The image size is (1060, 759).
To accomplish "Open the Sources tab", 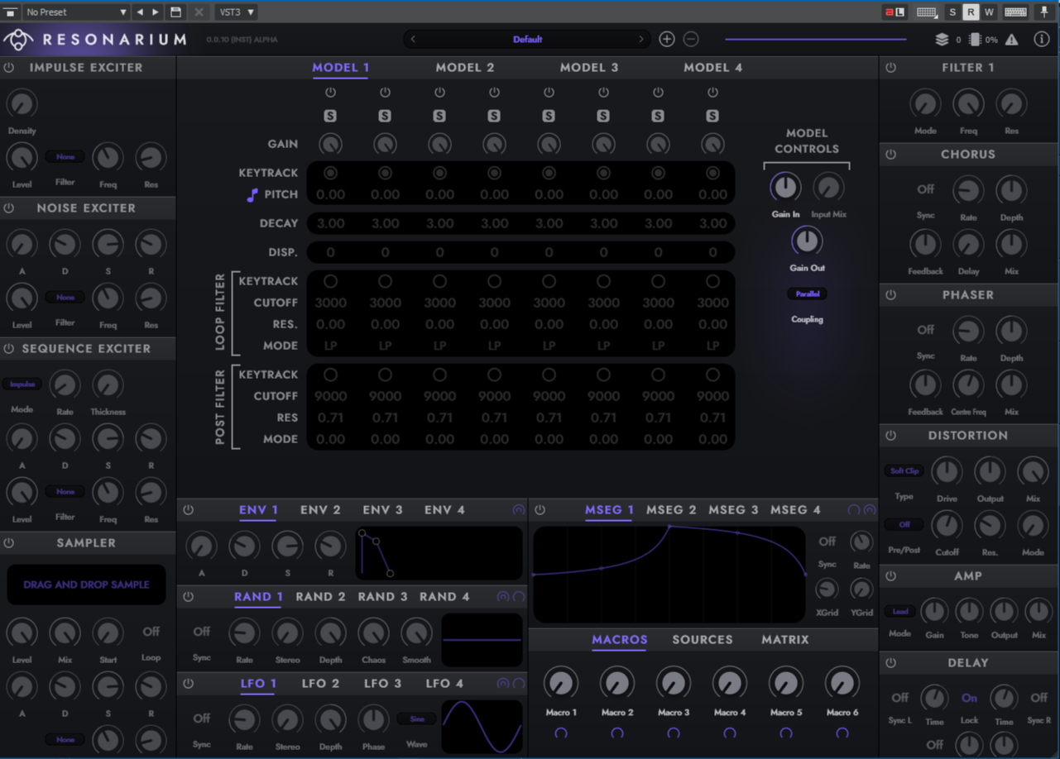I will click(x=703, y=640).
